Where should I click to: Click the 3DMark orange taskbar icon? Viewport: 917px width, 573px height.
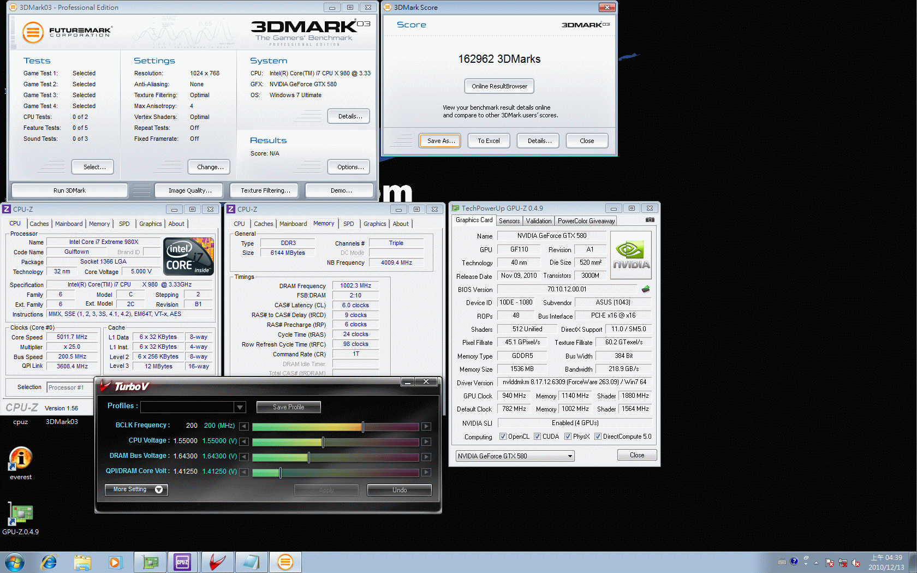coord(285,562)
